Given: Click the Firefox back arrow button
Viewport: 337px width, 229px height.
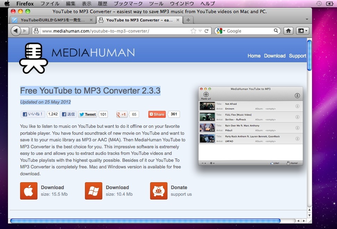Looking at the screenshot, I should click(x=16, y=31).
